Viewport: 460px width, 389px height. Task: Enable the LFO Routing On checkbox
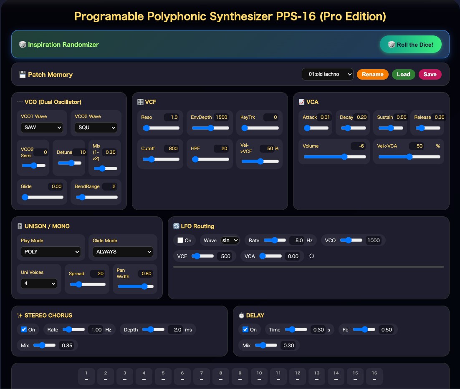pos(180,240)
